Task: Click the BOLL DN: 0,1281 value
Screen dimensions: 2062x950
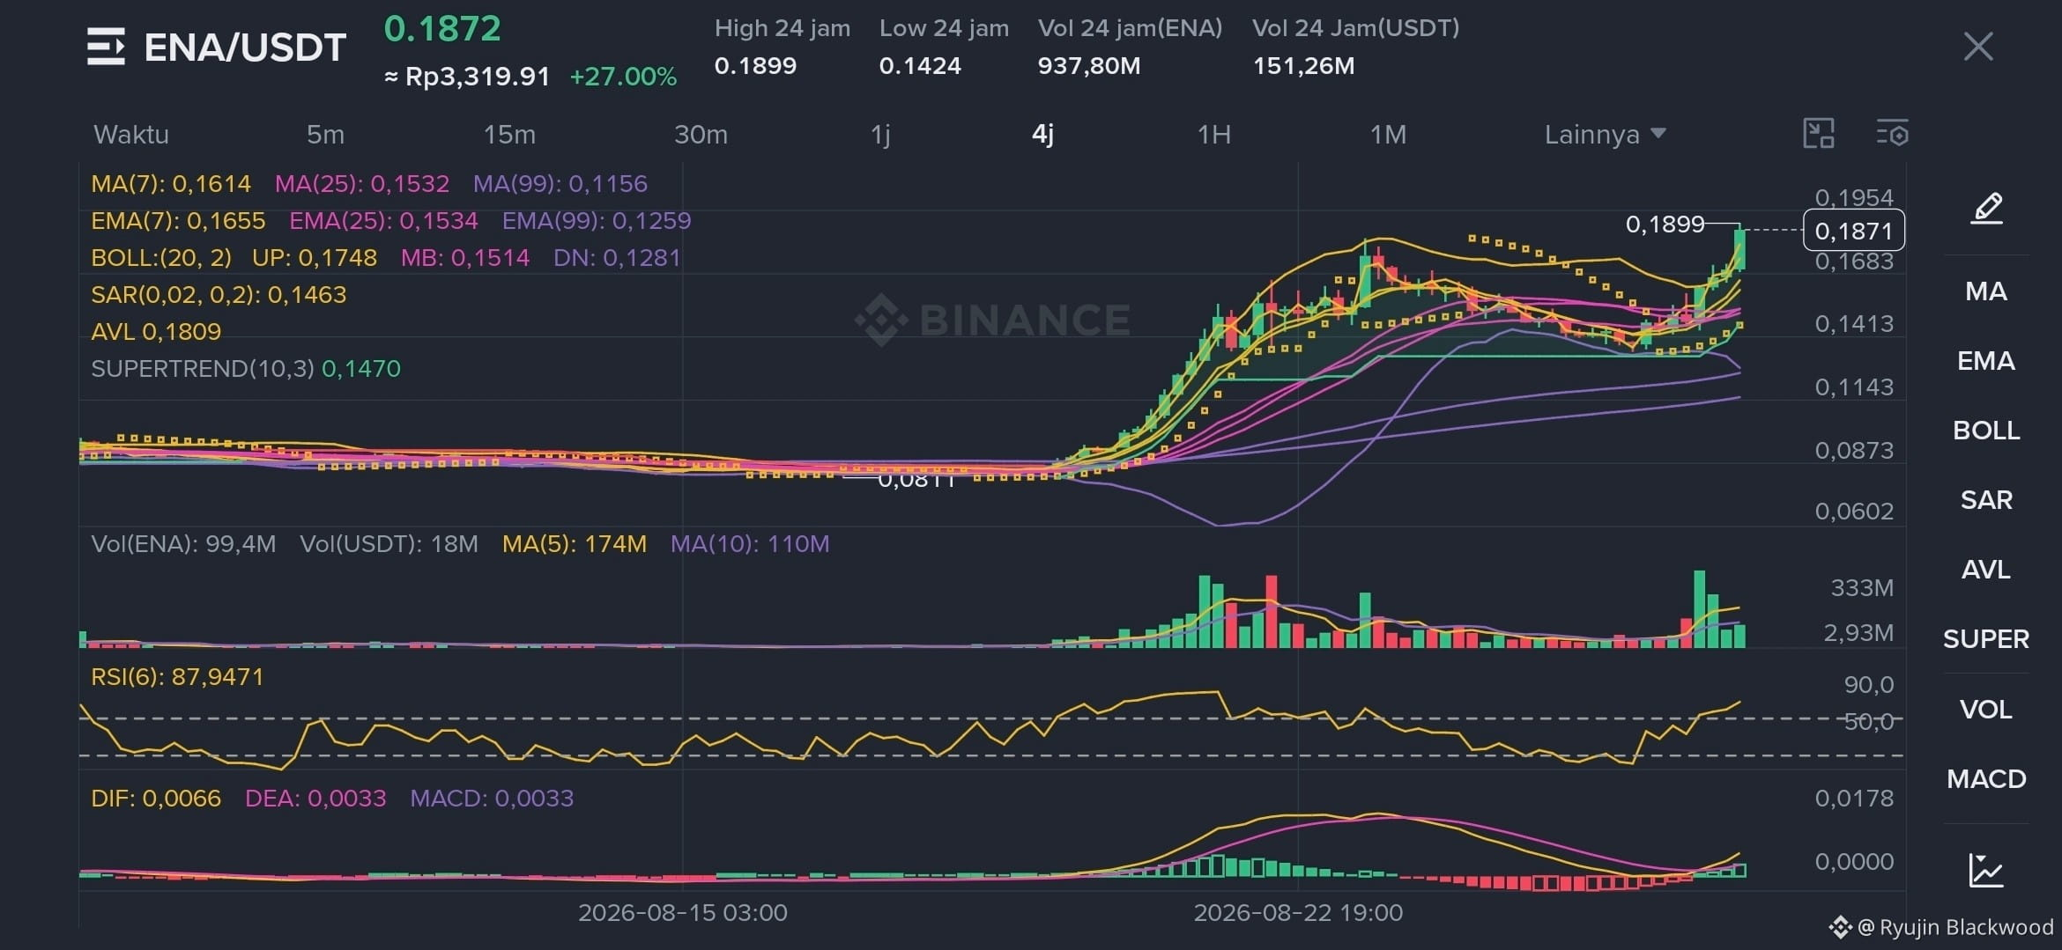Action: (617, 258)
